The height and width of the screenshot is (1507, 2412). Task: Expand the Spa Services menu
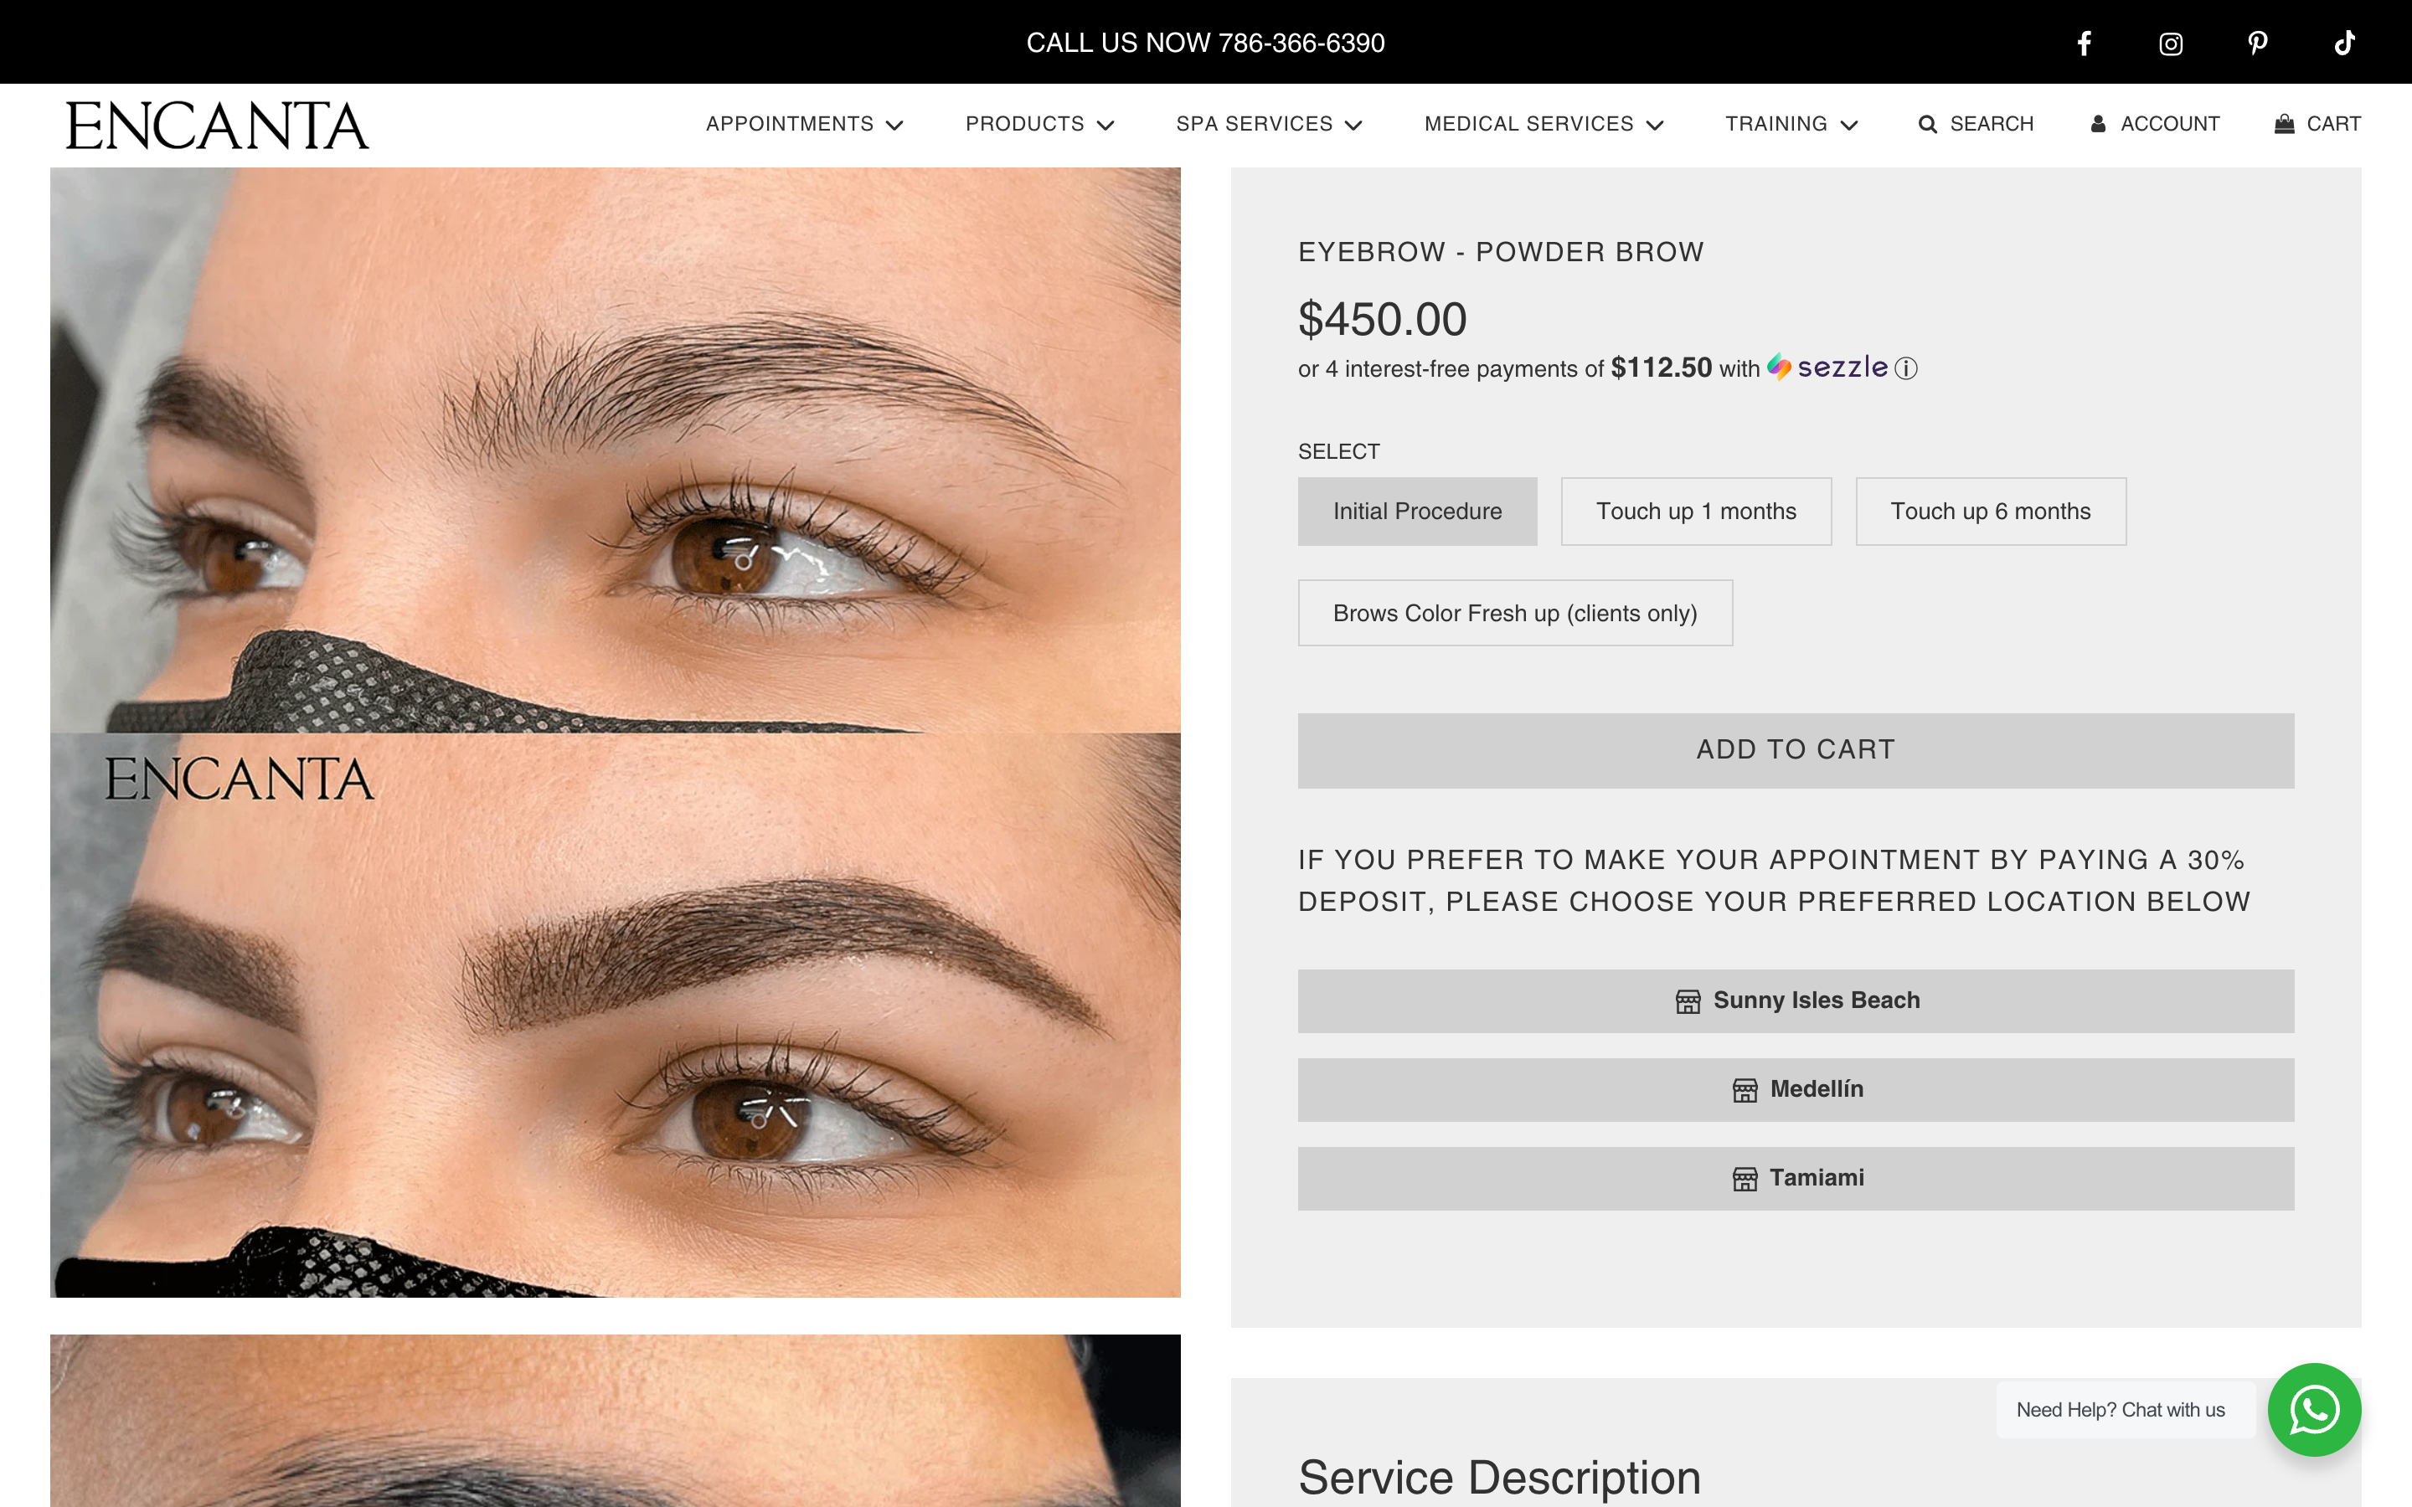click(1269, 124)
